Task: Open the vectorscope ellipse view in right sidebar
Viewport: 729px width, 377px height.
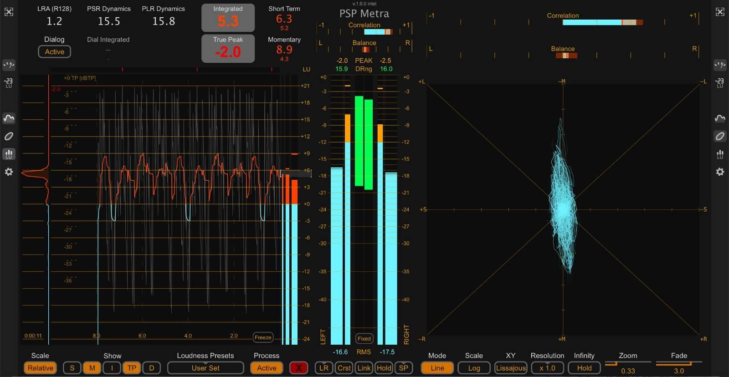Action: [x=720, y=136]
